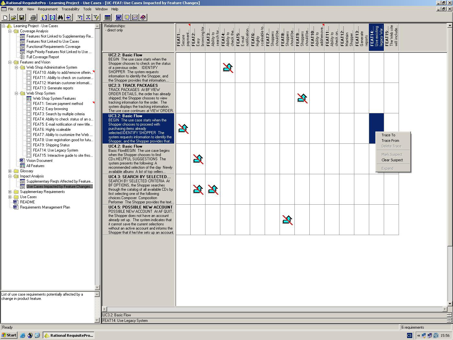The image size is (453, 340).
Task: Click the Internet Explorer quick launch icon
Action: [x=23, y=335]
